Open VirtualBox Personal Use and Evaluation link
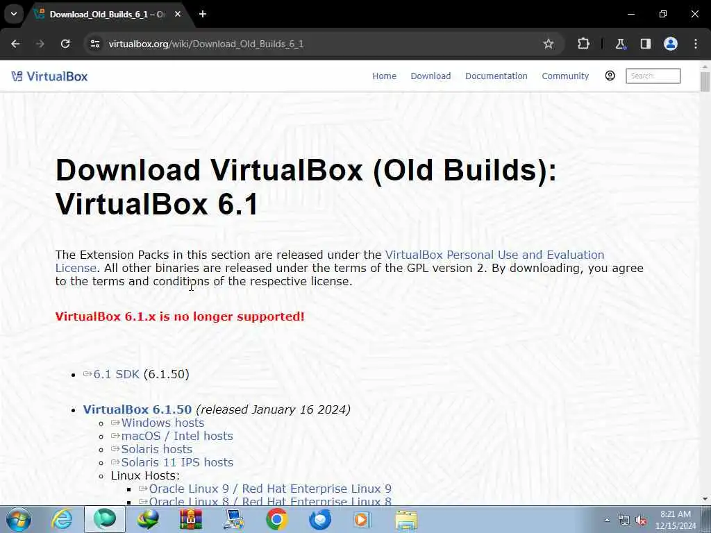This screenshot has height=533, width=711. coord(494,255)
